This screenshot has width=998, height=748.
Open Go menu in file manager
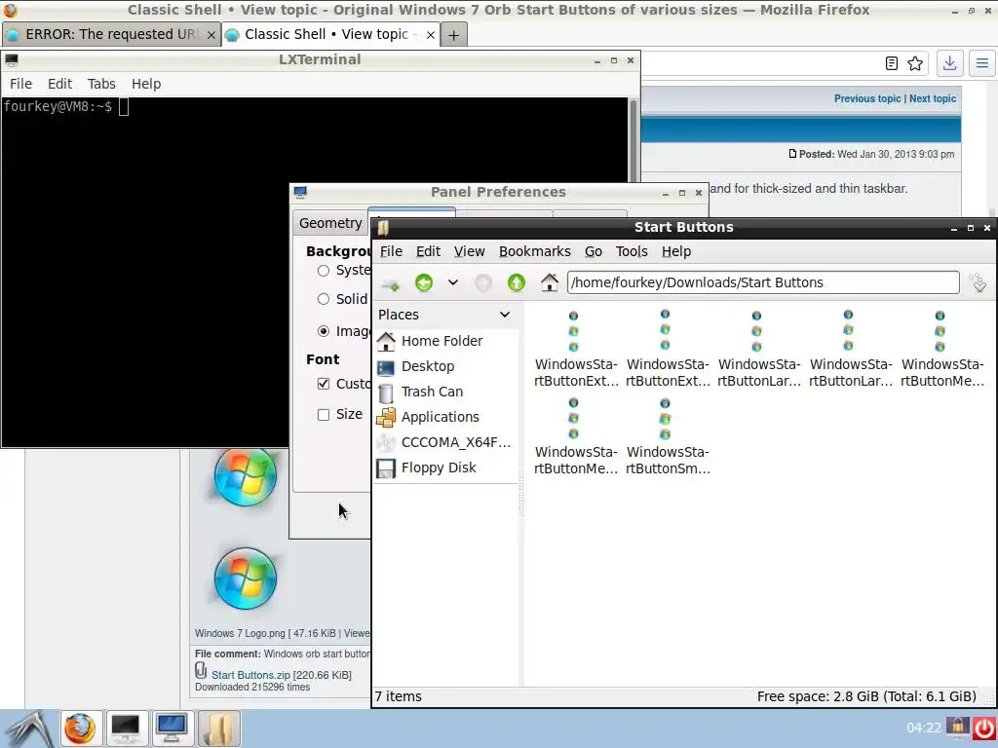pyautogui.click(x=594, y=251)
